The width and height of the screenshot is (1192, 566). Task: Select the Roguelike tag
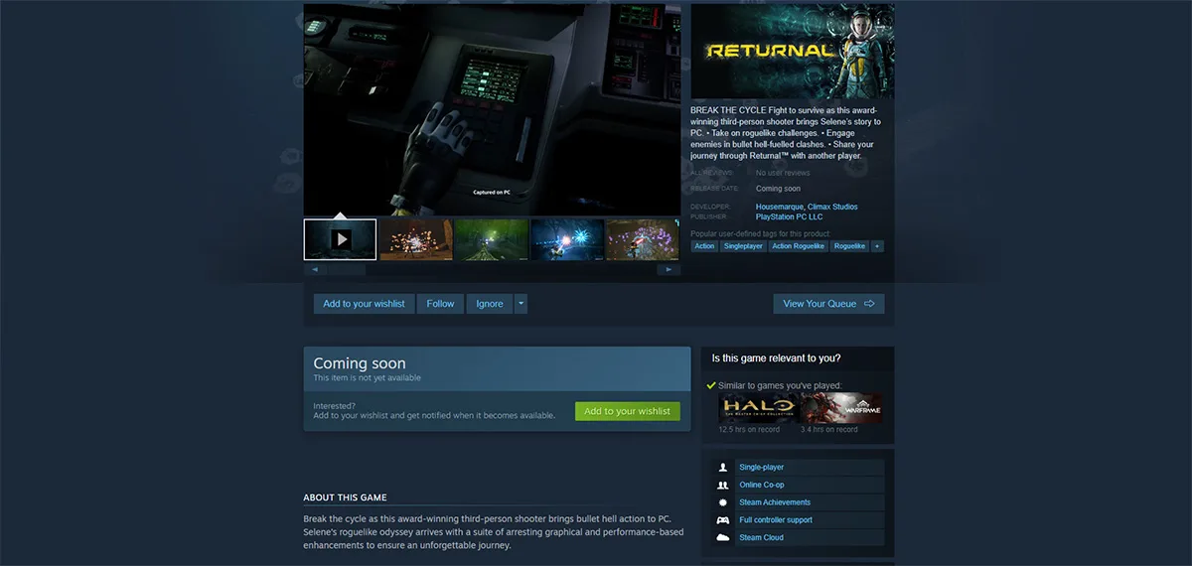849,245
